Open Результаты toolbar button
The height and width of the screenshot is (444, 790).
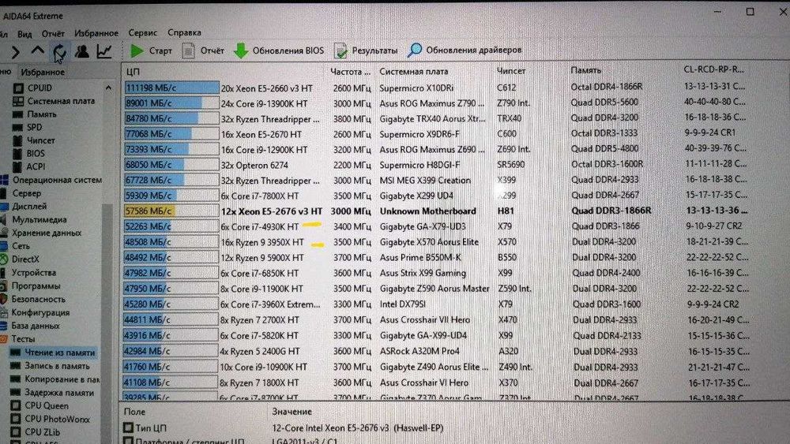click(366, 50)
